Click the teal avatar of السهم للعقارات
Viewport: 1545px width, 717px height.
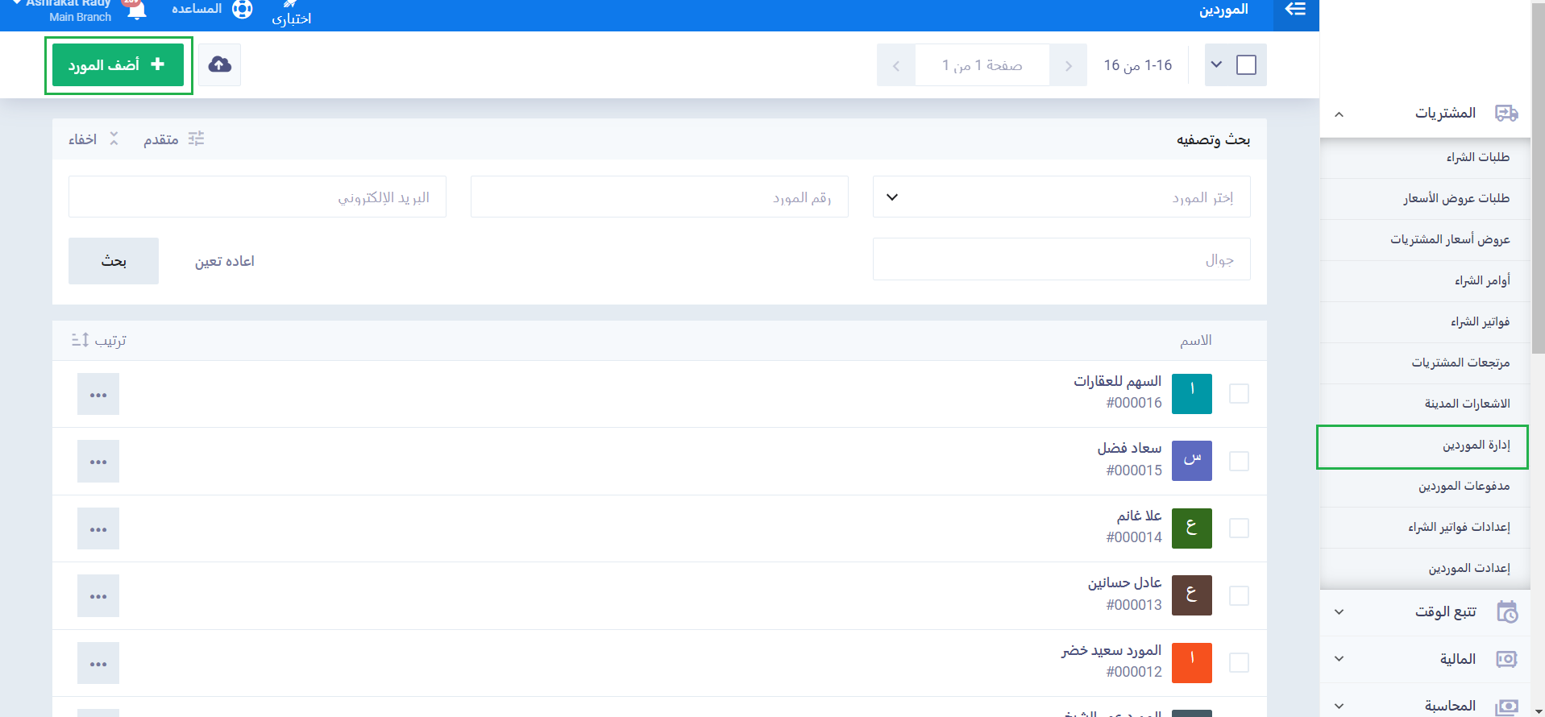coord(1191,394)
